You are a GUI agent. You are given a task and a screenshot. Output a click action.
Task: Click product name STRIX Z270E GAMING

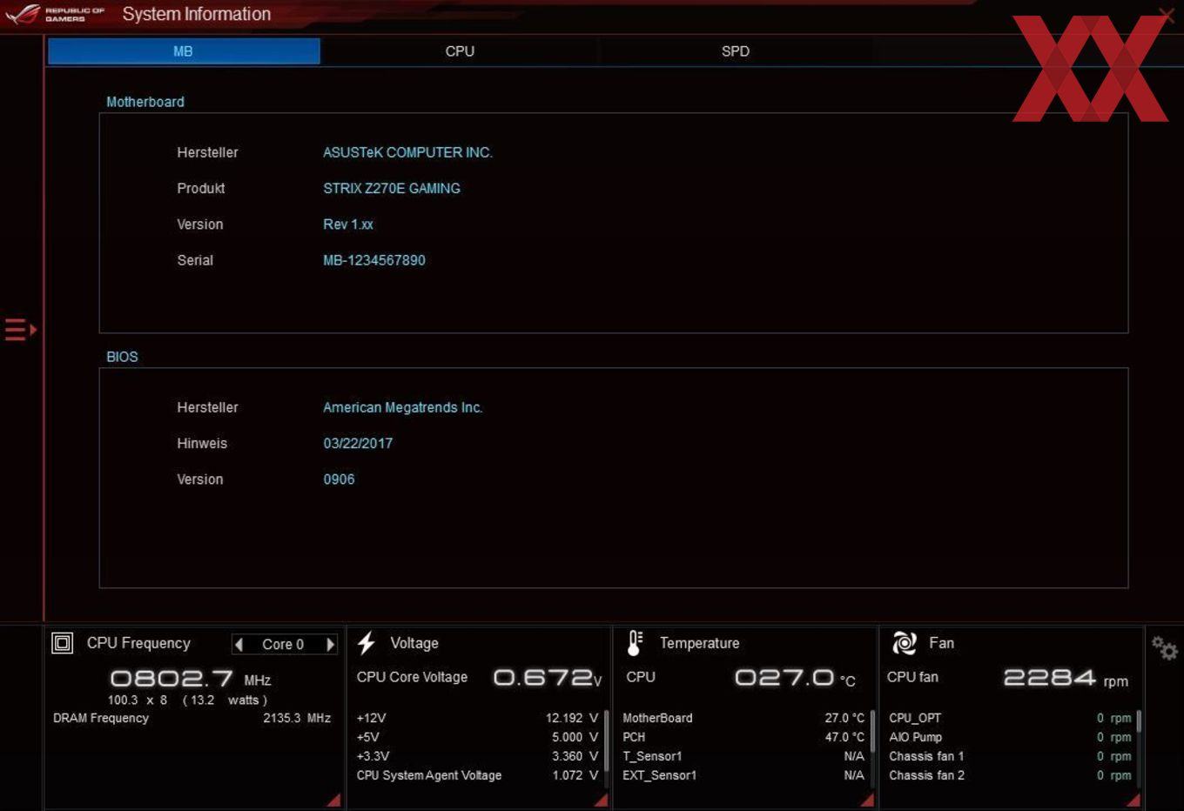(392, 188)
